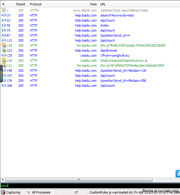This screenshot has height=195, width=180.
Task: Sort sessions by the Protocol column header
Action: point(36,4)
